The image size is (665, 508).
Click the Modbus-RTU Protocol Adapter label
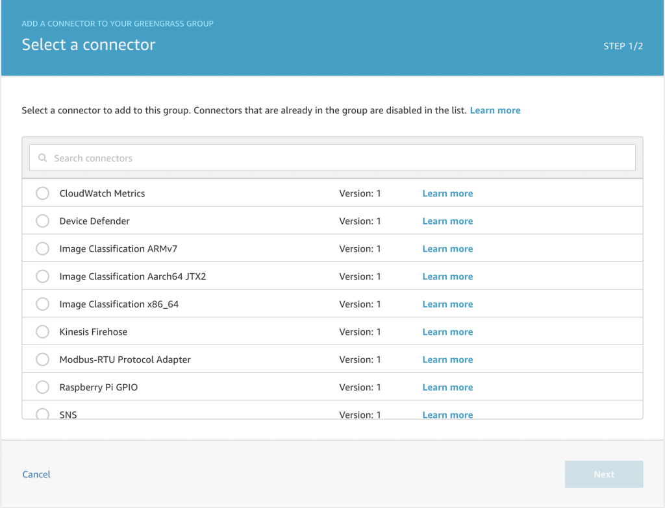coord(125,359)
